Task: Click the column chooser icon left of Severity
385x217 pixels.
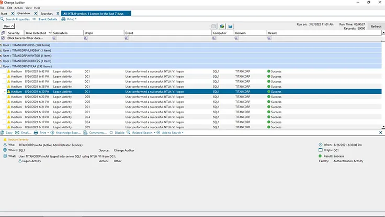Action: point(3,33)
